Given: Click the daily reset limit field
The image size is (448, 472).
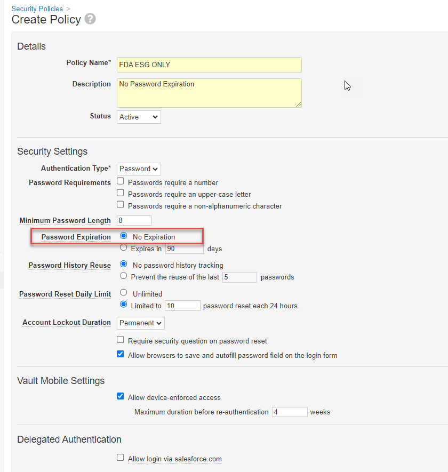Looking at the screenshot, I should click(x=182, y=306).
